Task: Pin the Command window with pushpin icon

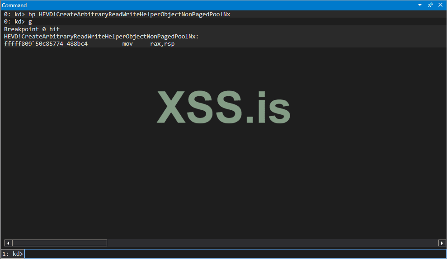Action: pos(430,5)
